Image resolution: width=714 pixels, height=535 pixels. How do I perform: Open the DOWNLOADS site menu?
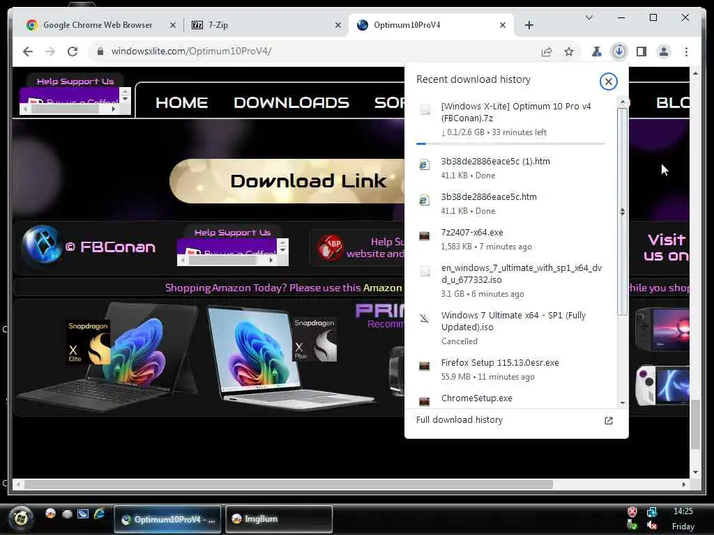291,103
